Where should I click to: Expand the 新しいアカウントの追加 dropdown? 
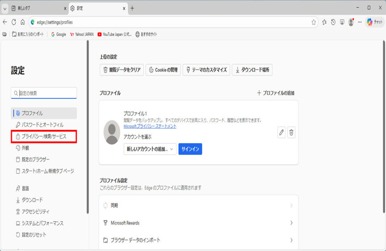[150, 149]
